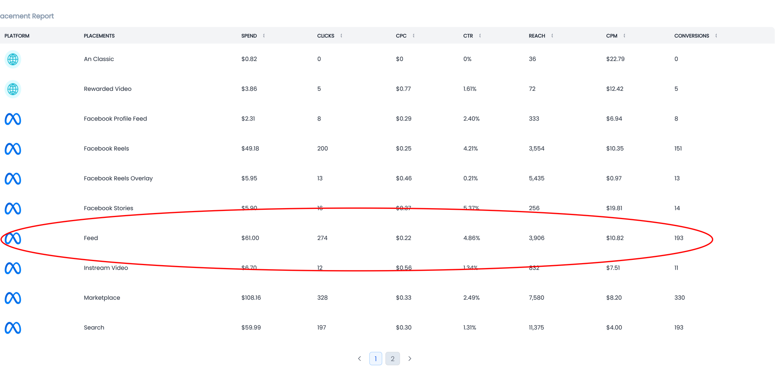783x380 pixels.
Task: Click Meta logo for Facebook Reels Overlay
Action: pyautogui.click(x=13, y=178)
